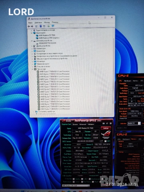
Task: Refresh GPU-Z readings with the refresh icon
Action: click(107, 124)
